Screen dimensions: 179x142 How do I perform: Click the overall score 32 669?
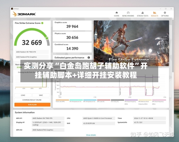coord(32,42)
